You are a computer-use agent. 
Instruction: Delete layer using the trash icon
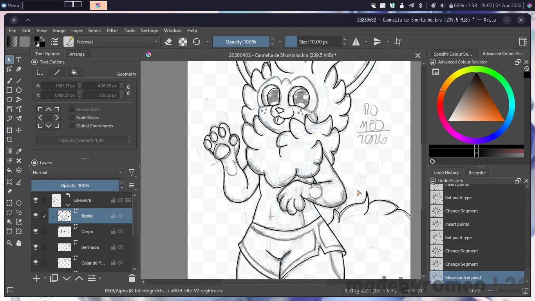click(132, 279)
